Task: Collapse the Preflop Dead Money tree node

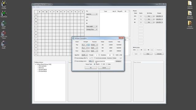Action: pyautogui.click(x=36, y=64)
